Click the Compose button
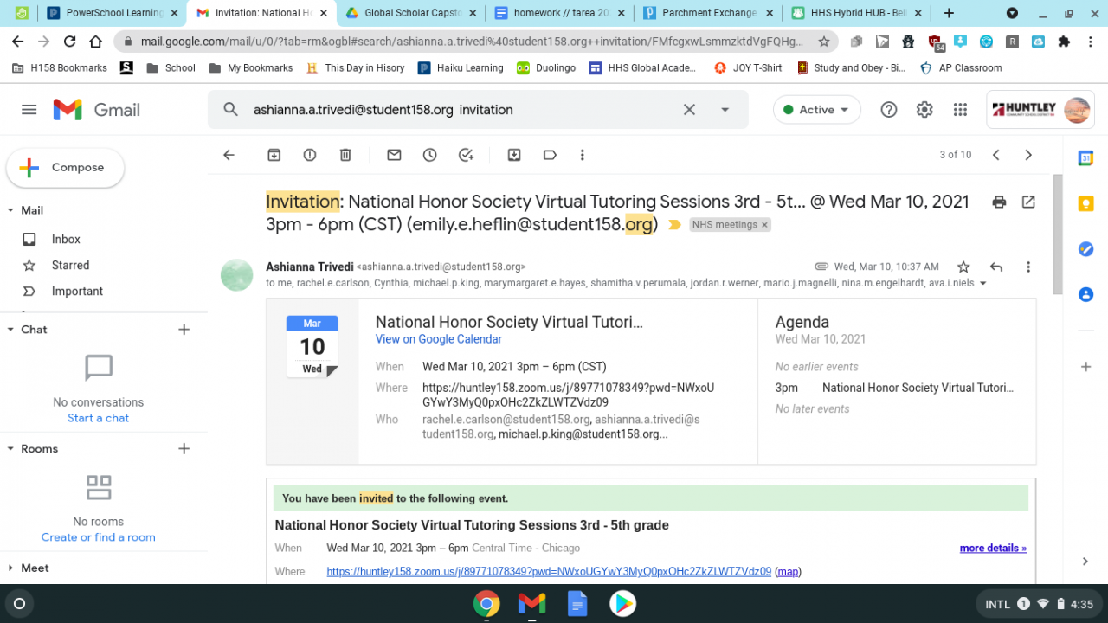 point(66,168)
